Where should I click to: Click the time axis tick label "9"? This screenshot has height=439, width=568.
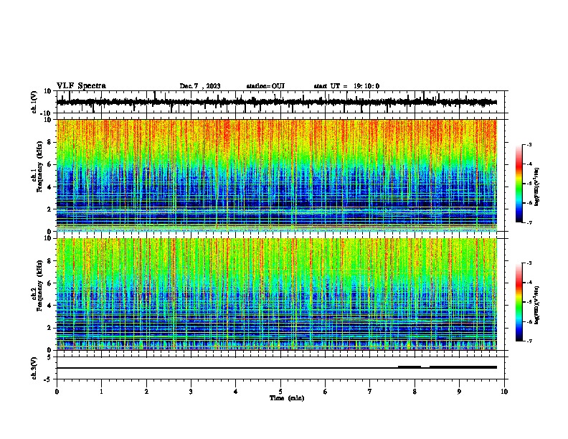[x=459, y=392]
